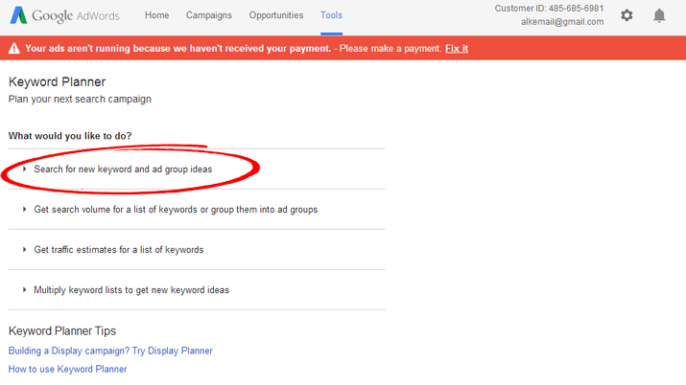Click the "Keyword Planner Tips" heading
The image size is (686, 385).
click(x=62, y=330)
